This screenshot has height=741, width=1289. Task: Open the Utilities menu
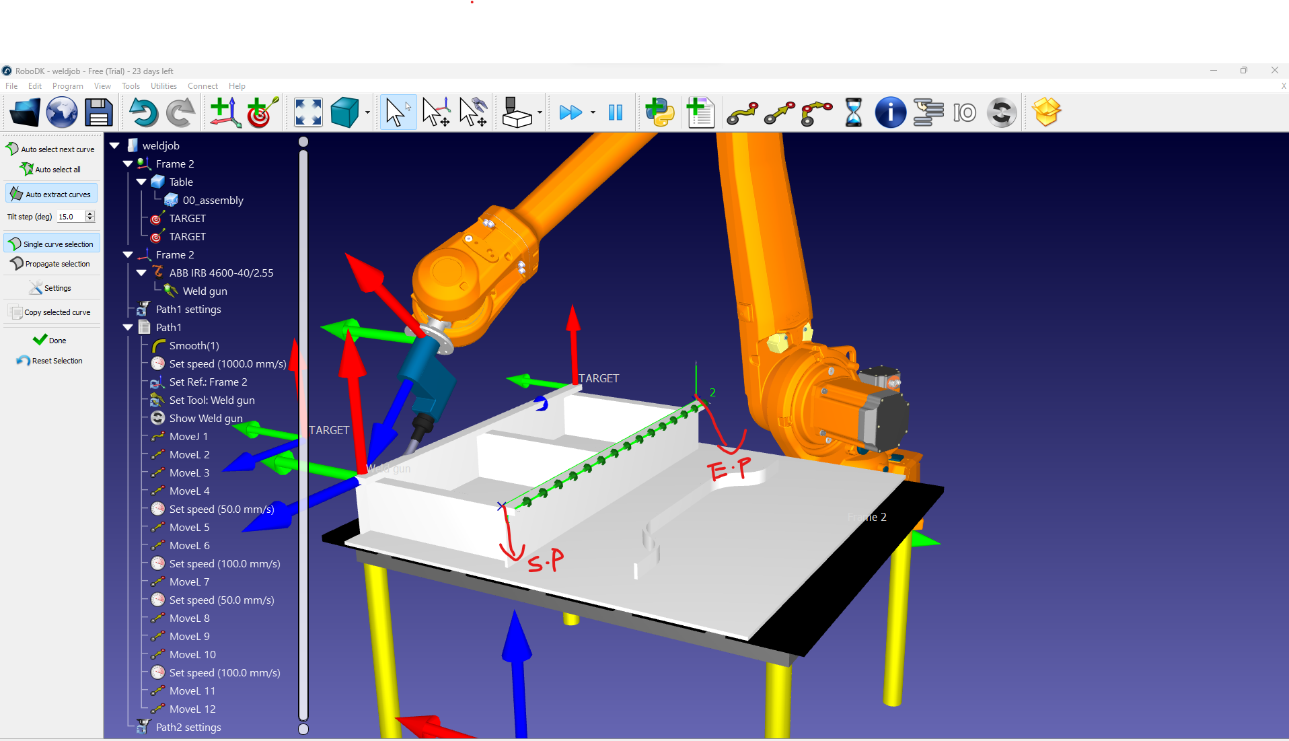click(x=163, y=86)
